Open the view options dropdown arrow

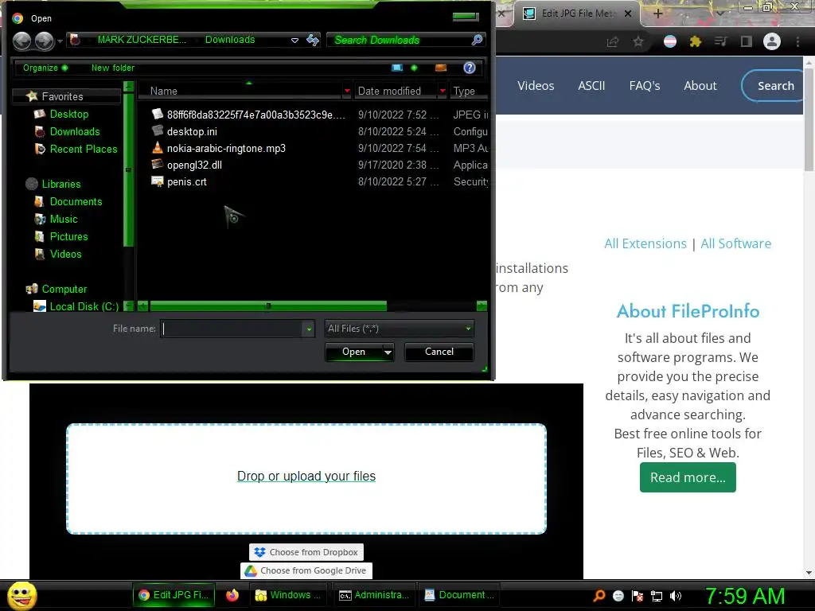pyautogui.click(x=414, y=68)
